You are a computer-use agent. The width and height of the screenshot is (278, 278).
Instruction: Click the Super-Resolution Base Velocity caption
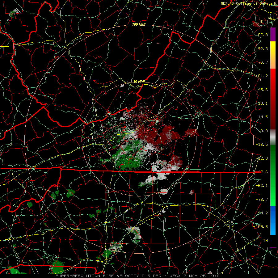(x=139, y=276)
